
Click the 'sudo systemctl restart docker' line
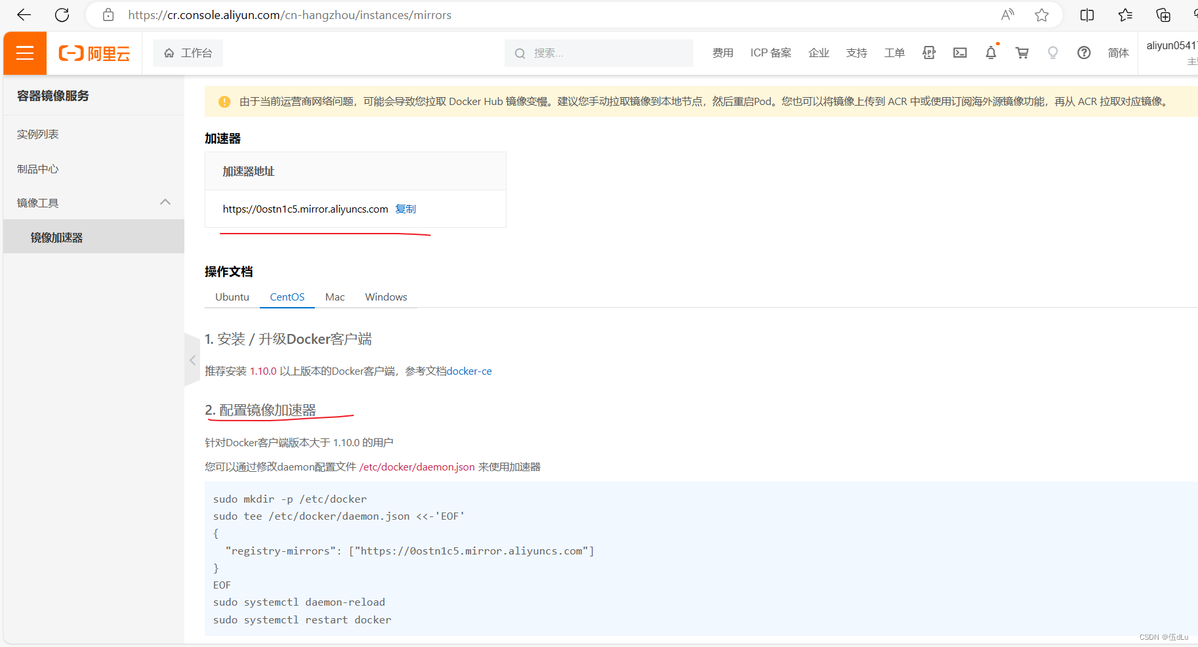coord(302,620)
